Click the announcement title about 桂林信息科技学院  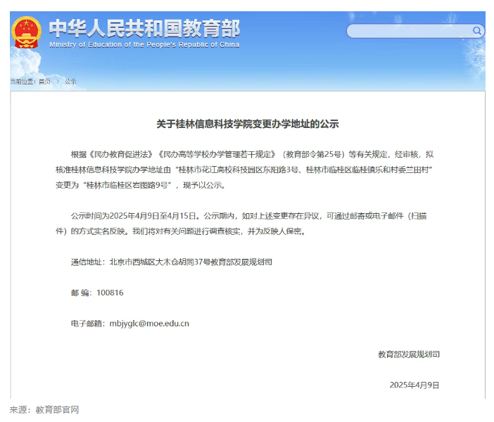pyautogui.click(x=247, y=124)
